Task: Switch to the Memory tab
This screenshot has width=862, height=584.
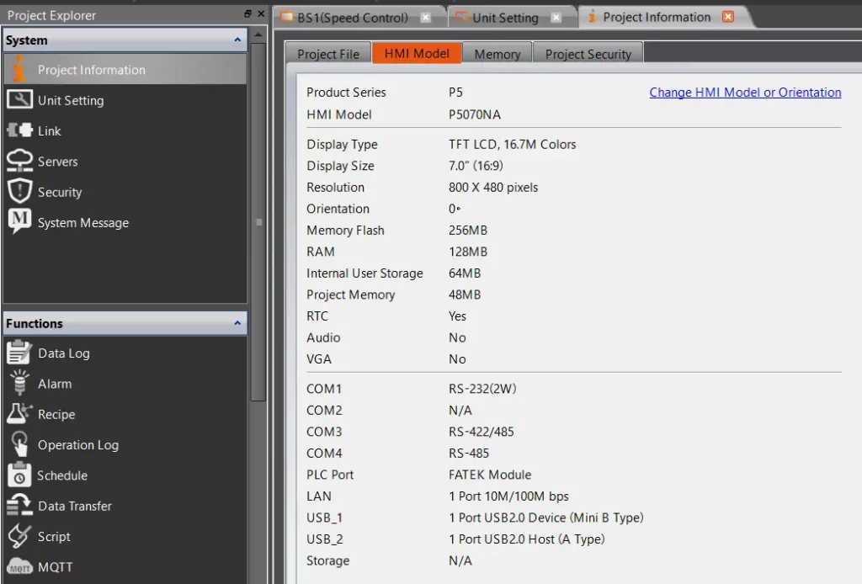Action: pyautogui.click(x=497, y=54)
